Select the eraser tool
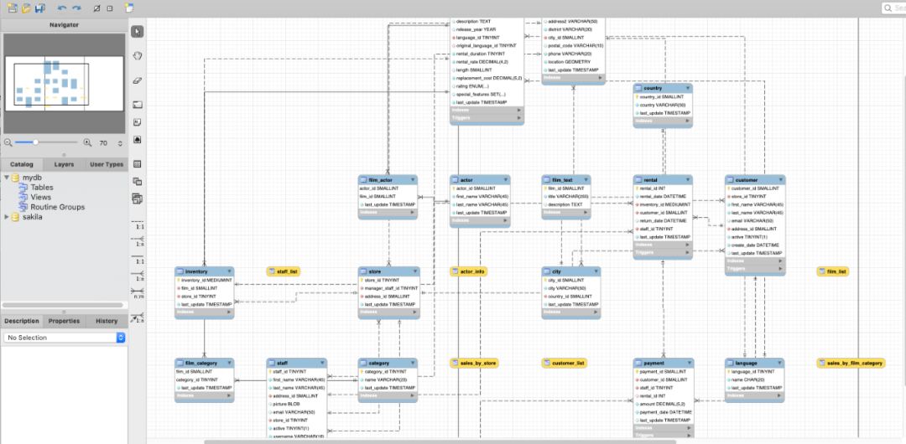The height and width of the screenshot is (444, 906). click(138, 81)
